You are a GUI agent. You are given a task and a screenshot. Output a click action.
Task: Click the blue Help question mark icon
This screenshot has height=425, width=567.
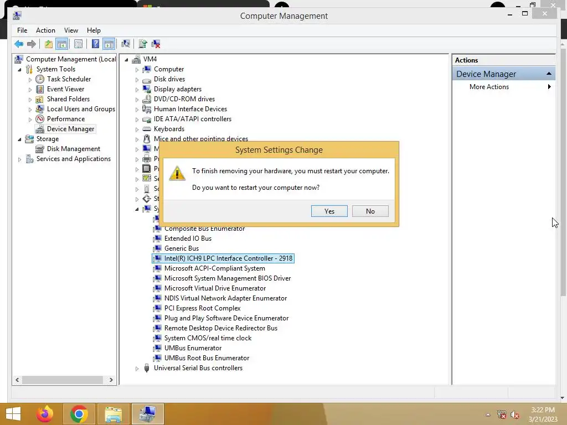(x=95, y=44)
